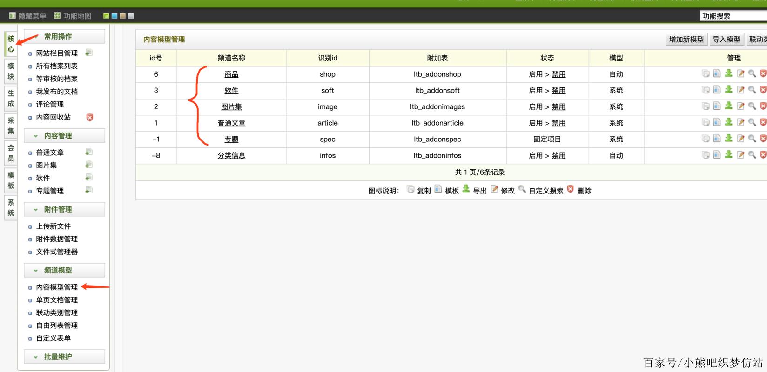Viewport: 767px width, 372px height.
Task: Switch to the 生成 side tab
Action: click(x=11, y=99)
